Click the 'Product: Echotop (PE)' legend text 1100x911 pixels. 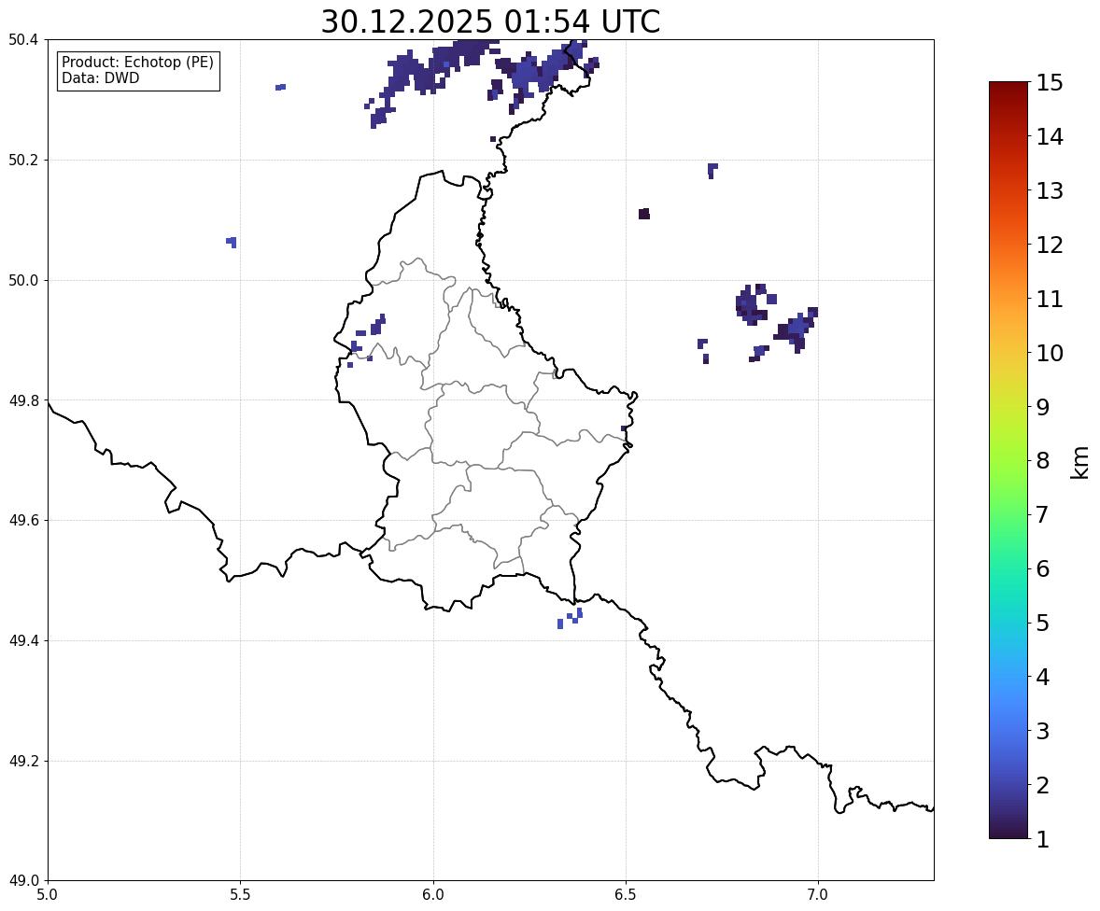[x=137, y=63]
